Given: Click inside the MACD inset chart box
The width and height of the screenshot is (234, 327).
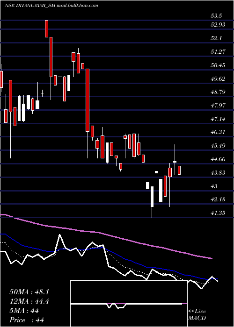Looking at the screenshot, I should tap(129, 304).
